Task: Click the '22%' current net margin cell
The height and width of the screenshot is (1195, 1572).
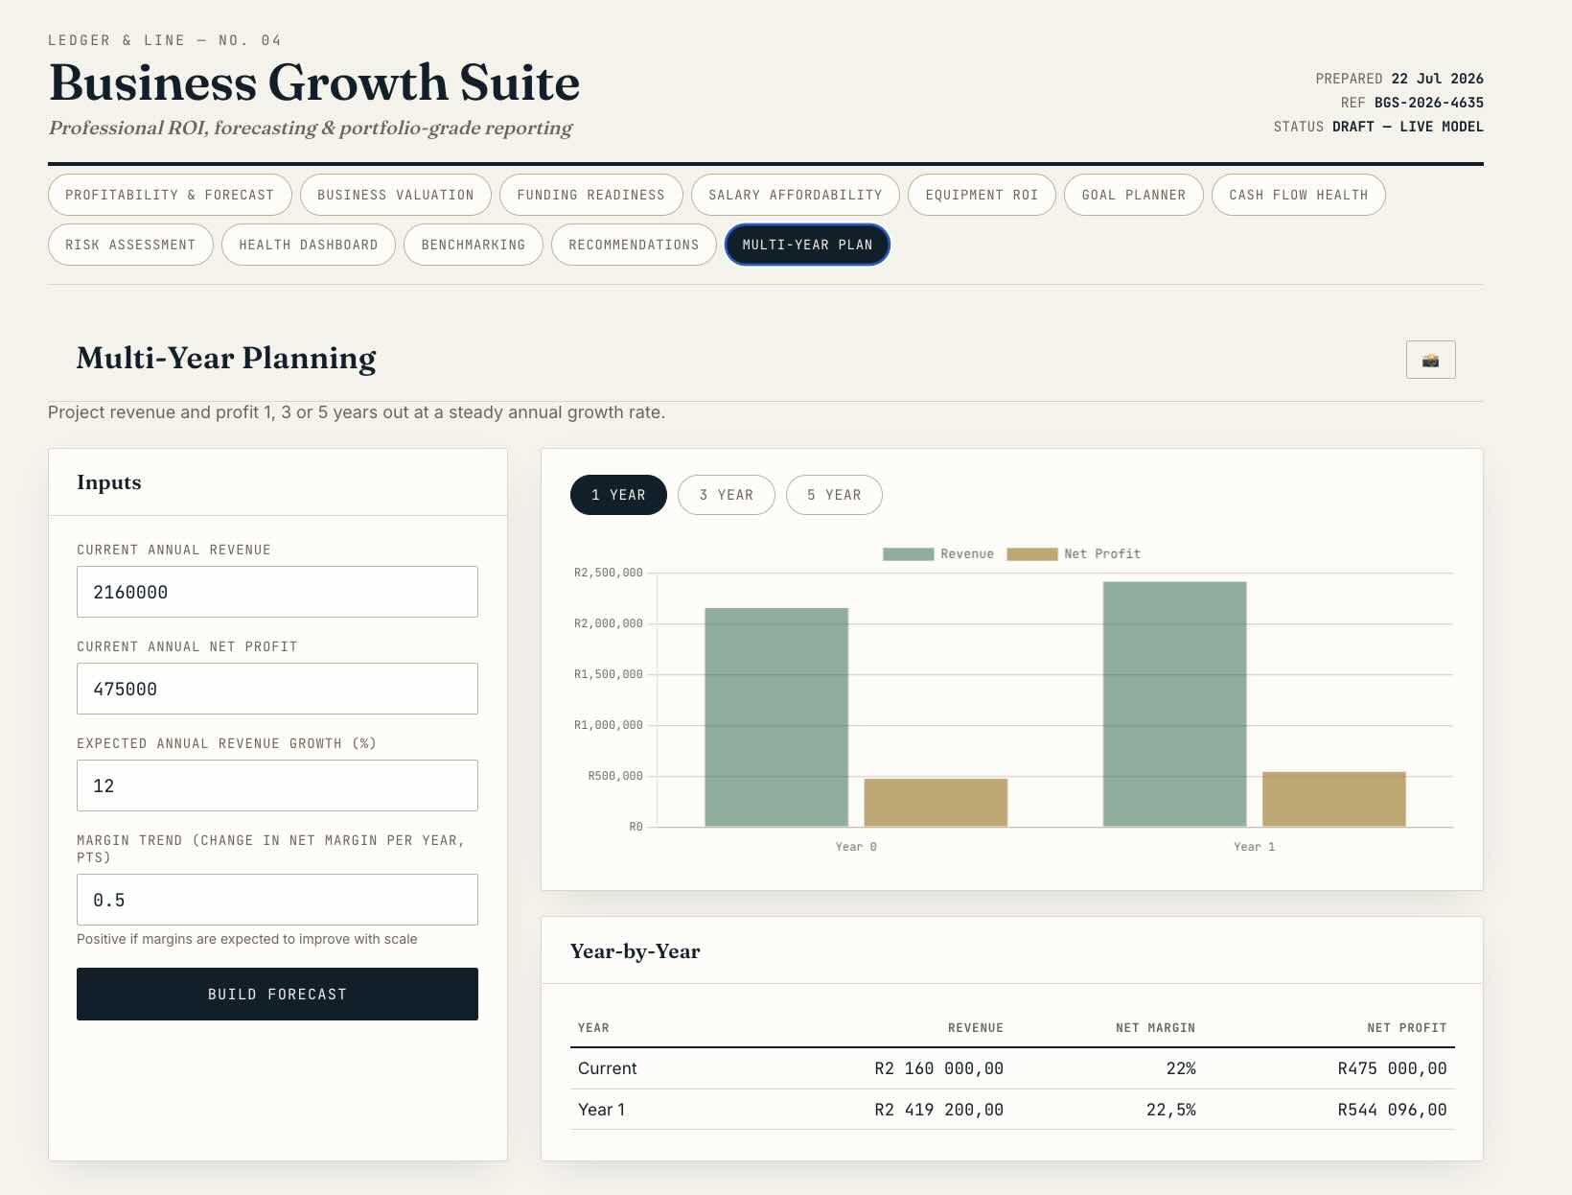Action: coord(1181,1068)
